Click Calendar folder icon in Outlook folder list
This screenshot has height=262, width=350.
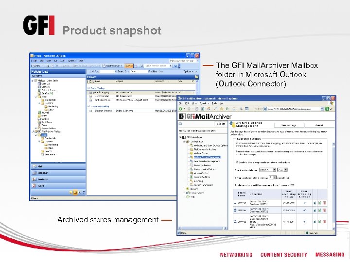pyautogui.click(x=39, y=84)
